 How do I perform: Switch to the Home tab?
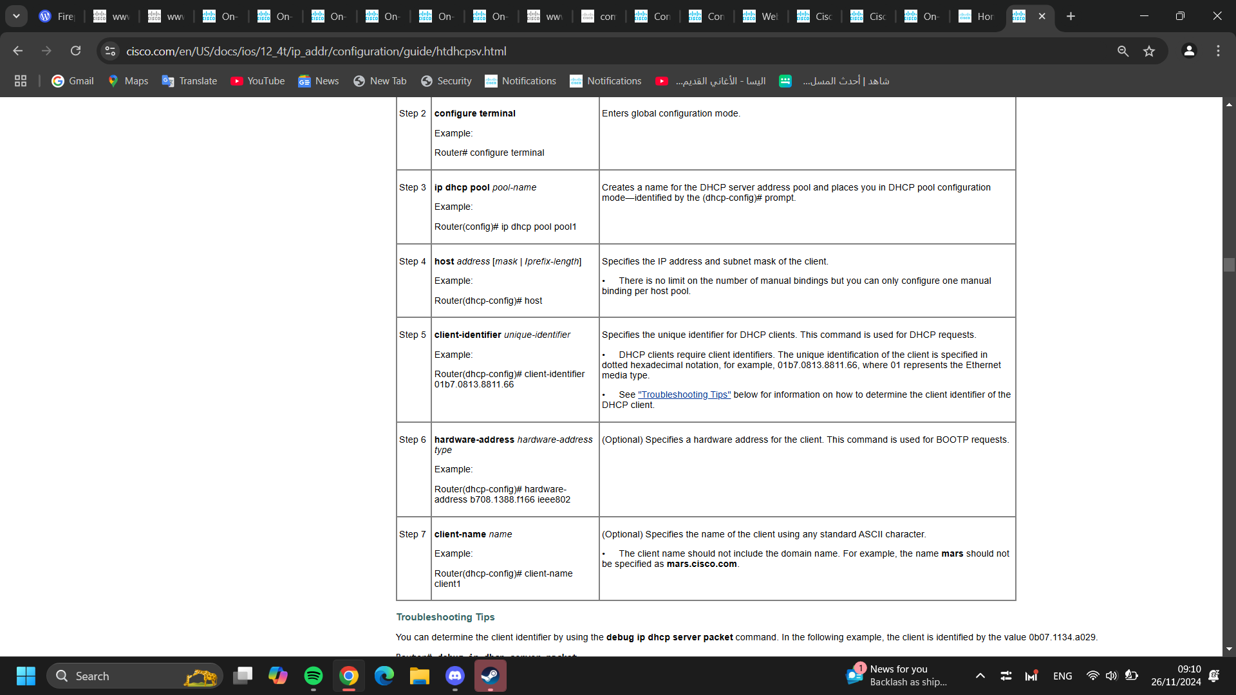[x=975, y=16]
